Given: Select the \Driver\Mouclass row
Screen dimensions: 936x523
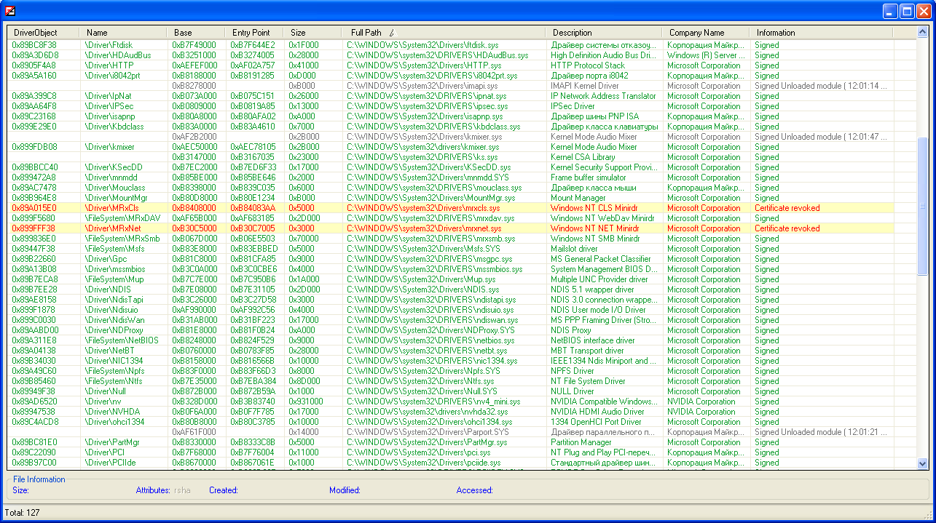Looking at the screenshot, I should tap(450, 188).
